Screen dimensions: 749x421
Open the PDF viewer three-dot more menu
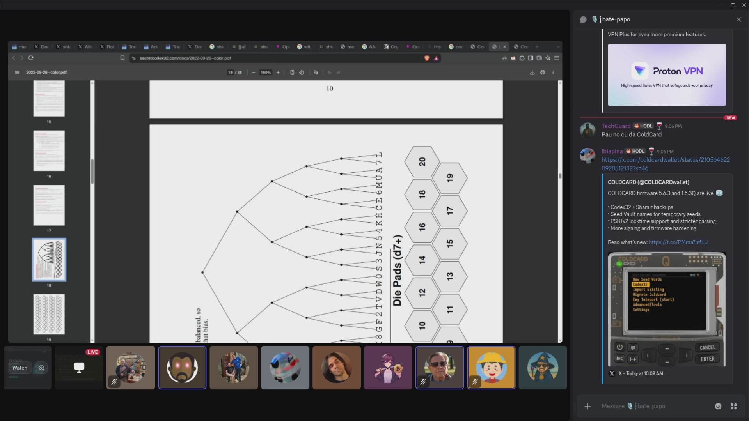click(553, 73)
